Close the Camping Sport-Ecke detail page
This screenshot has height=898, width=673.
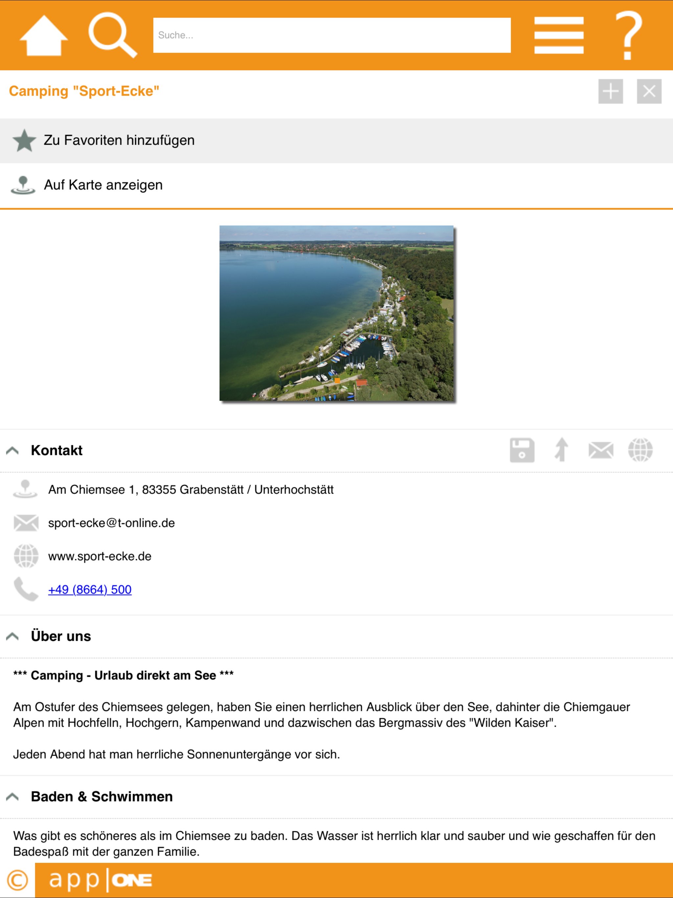pos(649,91)
